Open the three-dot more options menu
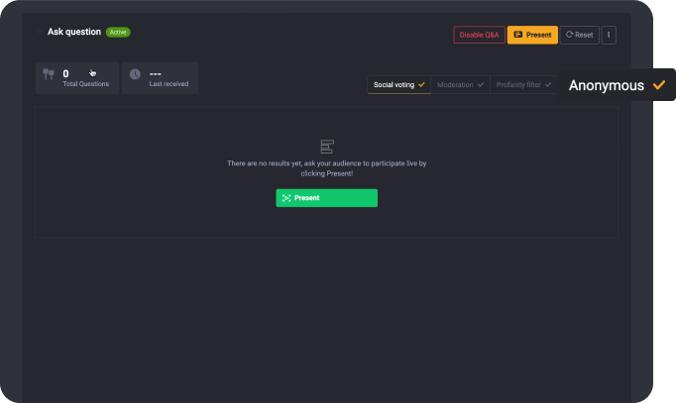Screen dimensions: 676x403 point(609,35)
